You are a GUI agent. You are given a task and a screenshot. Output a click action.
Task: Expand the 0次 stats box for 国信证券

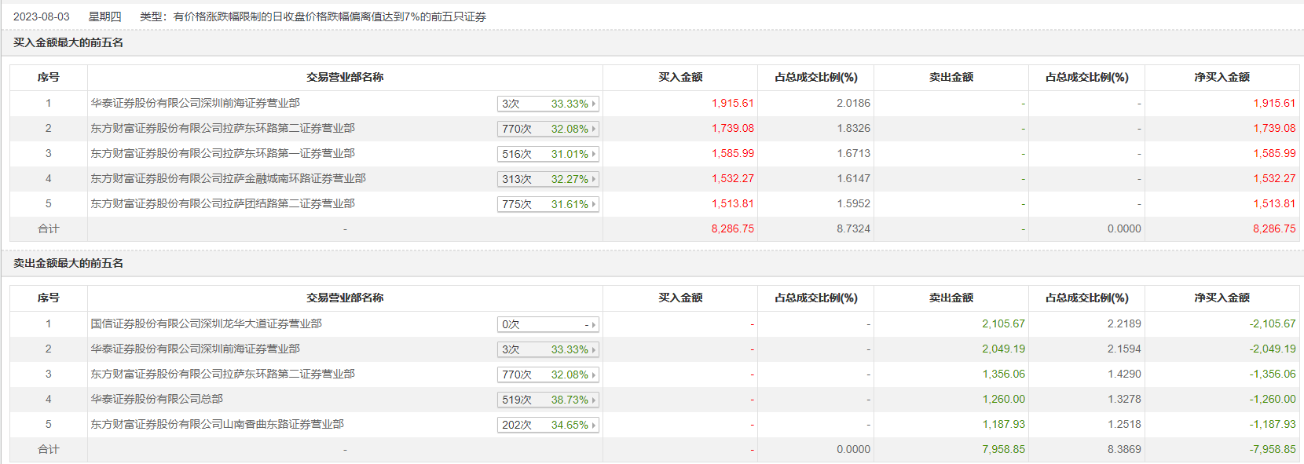[548, 324]
